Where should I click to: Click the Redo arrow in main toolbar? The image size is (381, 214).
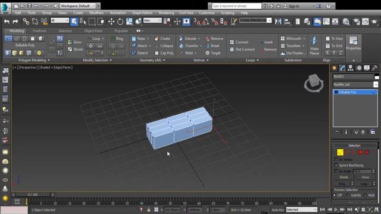point(15,21)
